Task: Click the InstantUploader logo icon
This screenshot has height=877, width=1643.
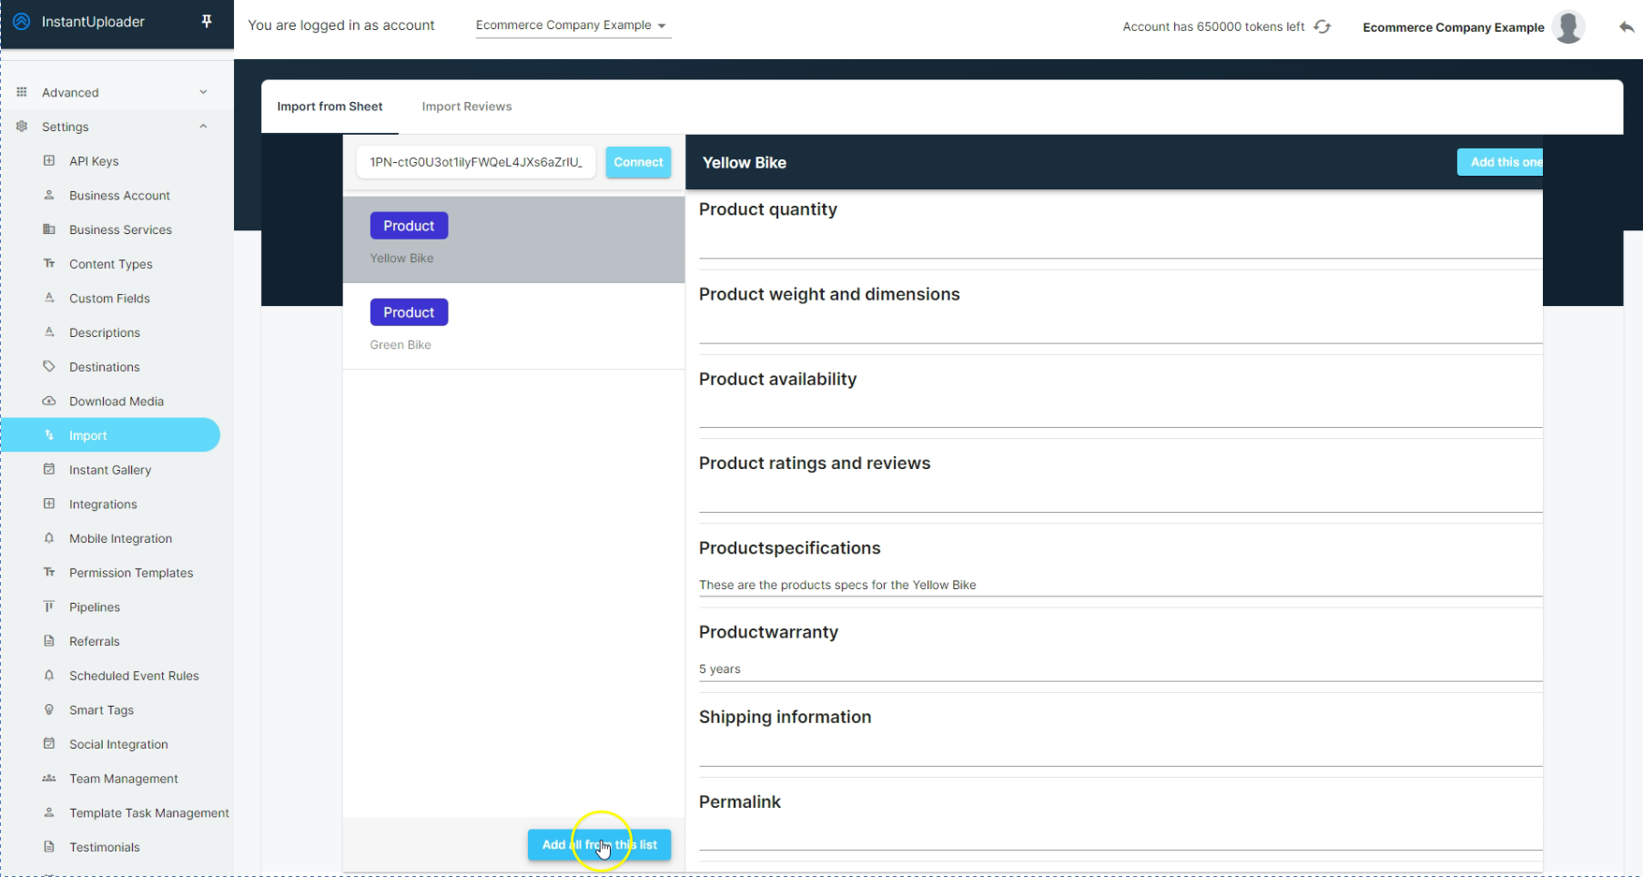Action: point(22,22)
